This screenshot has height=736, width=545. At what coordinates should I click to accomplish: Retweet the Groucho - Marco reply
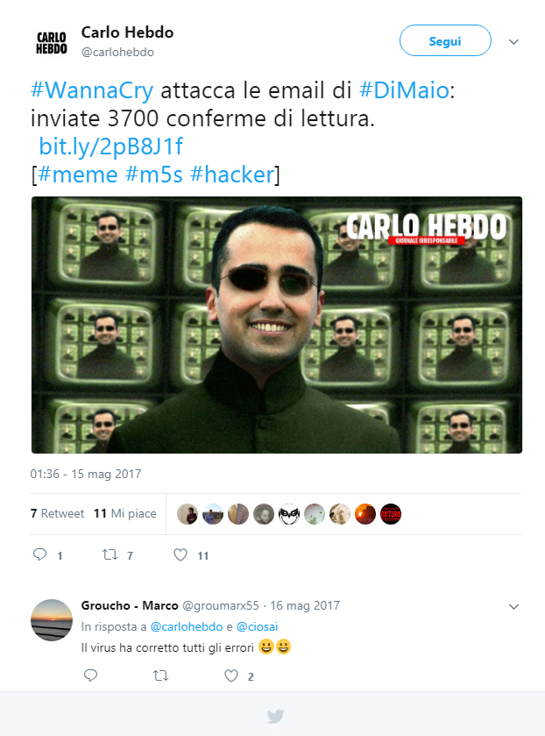point(161,676)
